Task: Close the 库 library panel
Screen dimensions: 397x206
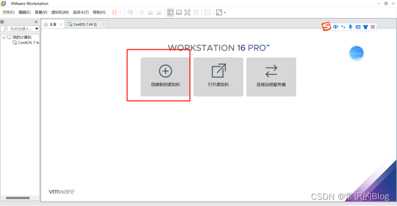Action: [x=36, y=22]
